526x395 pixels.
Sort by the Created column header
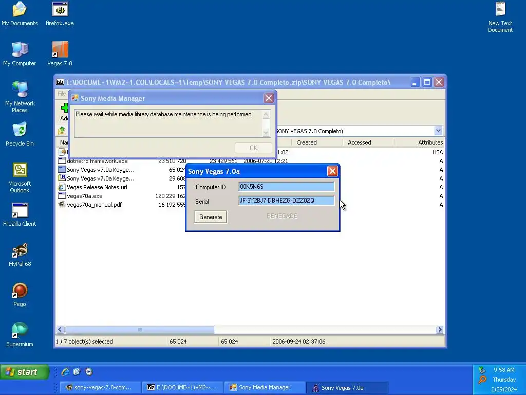tap(317, 142)
